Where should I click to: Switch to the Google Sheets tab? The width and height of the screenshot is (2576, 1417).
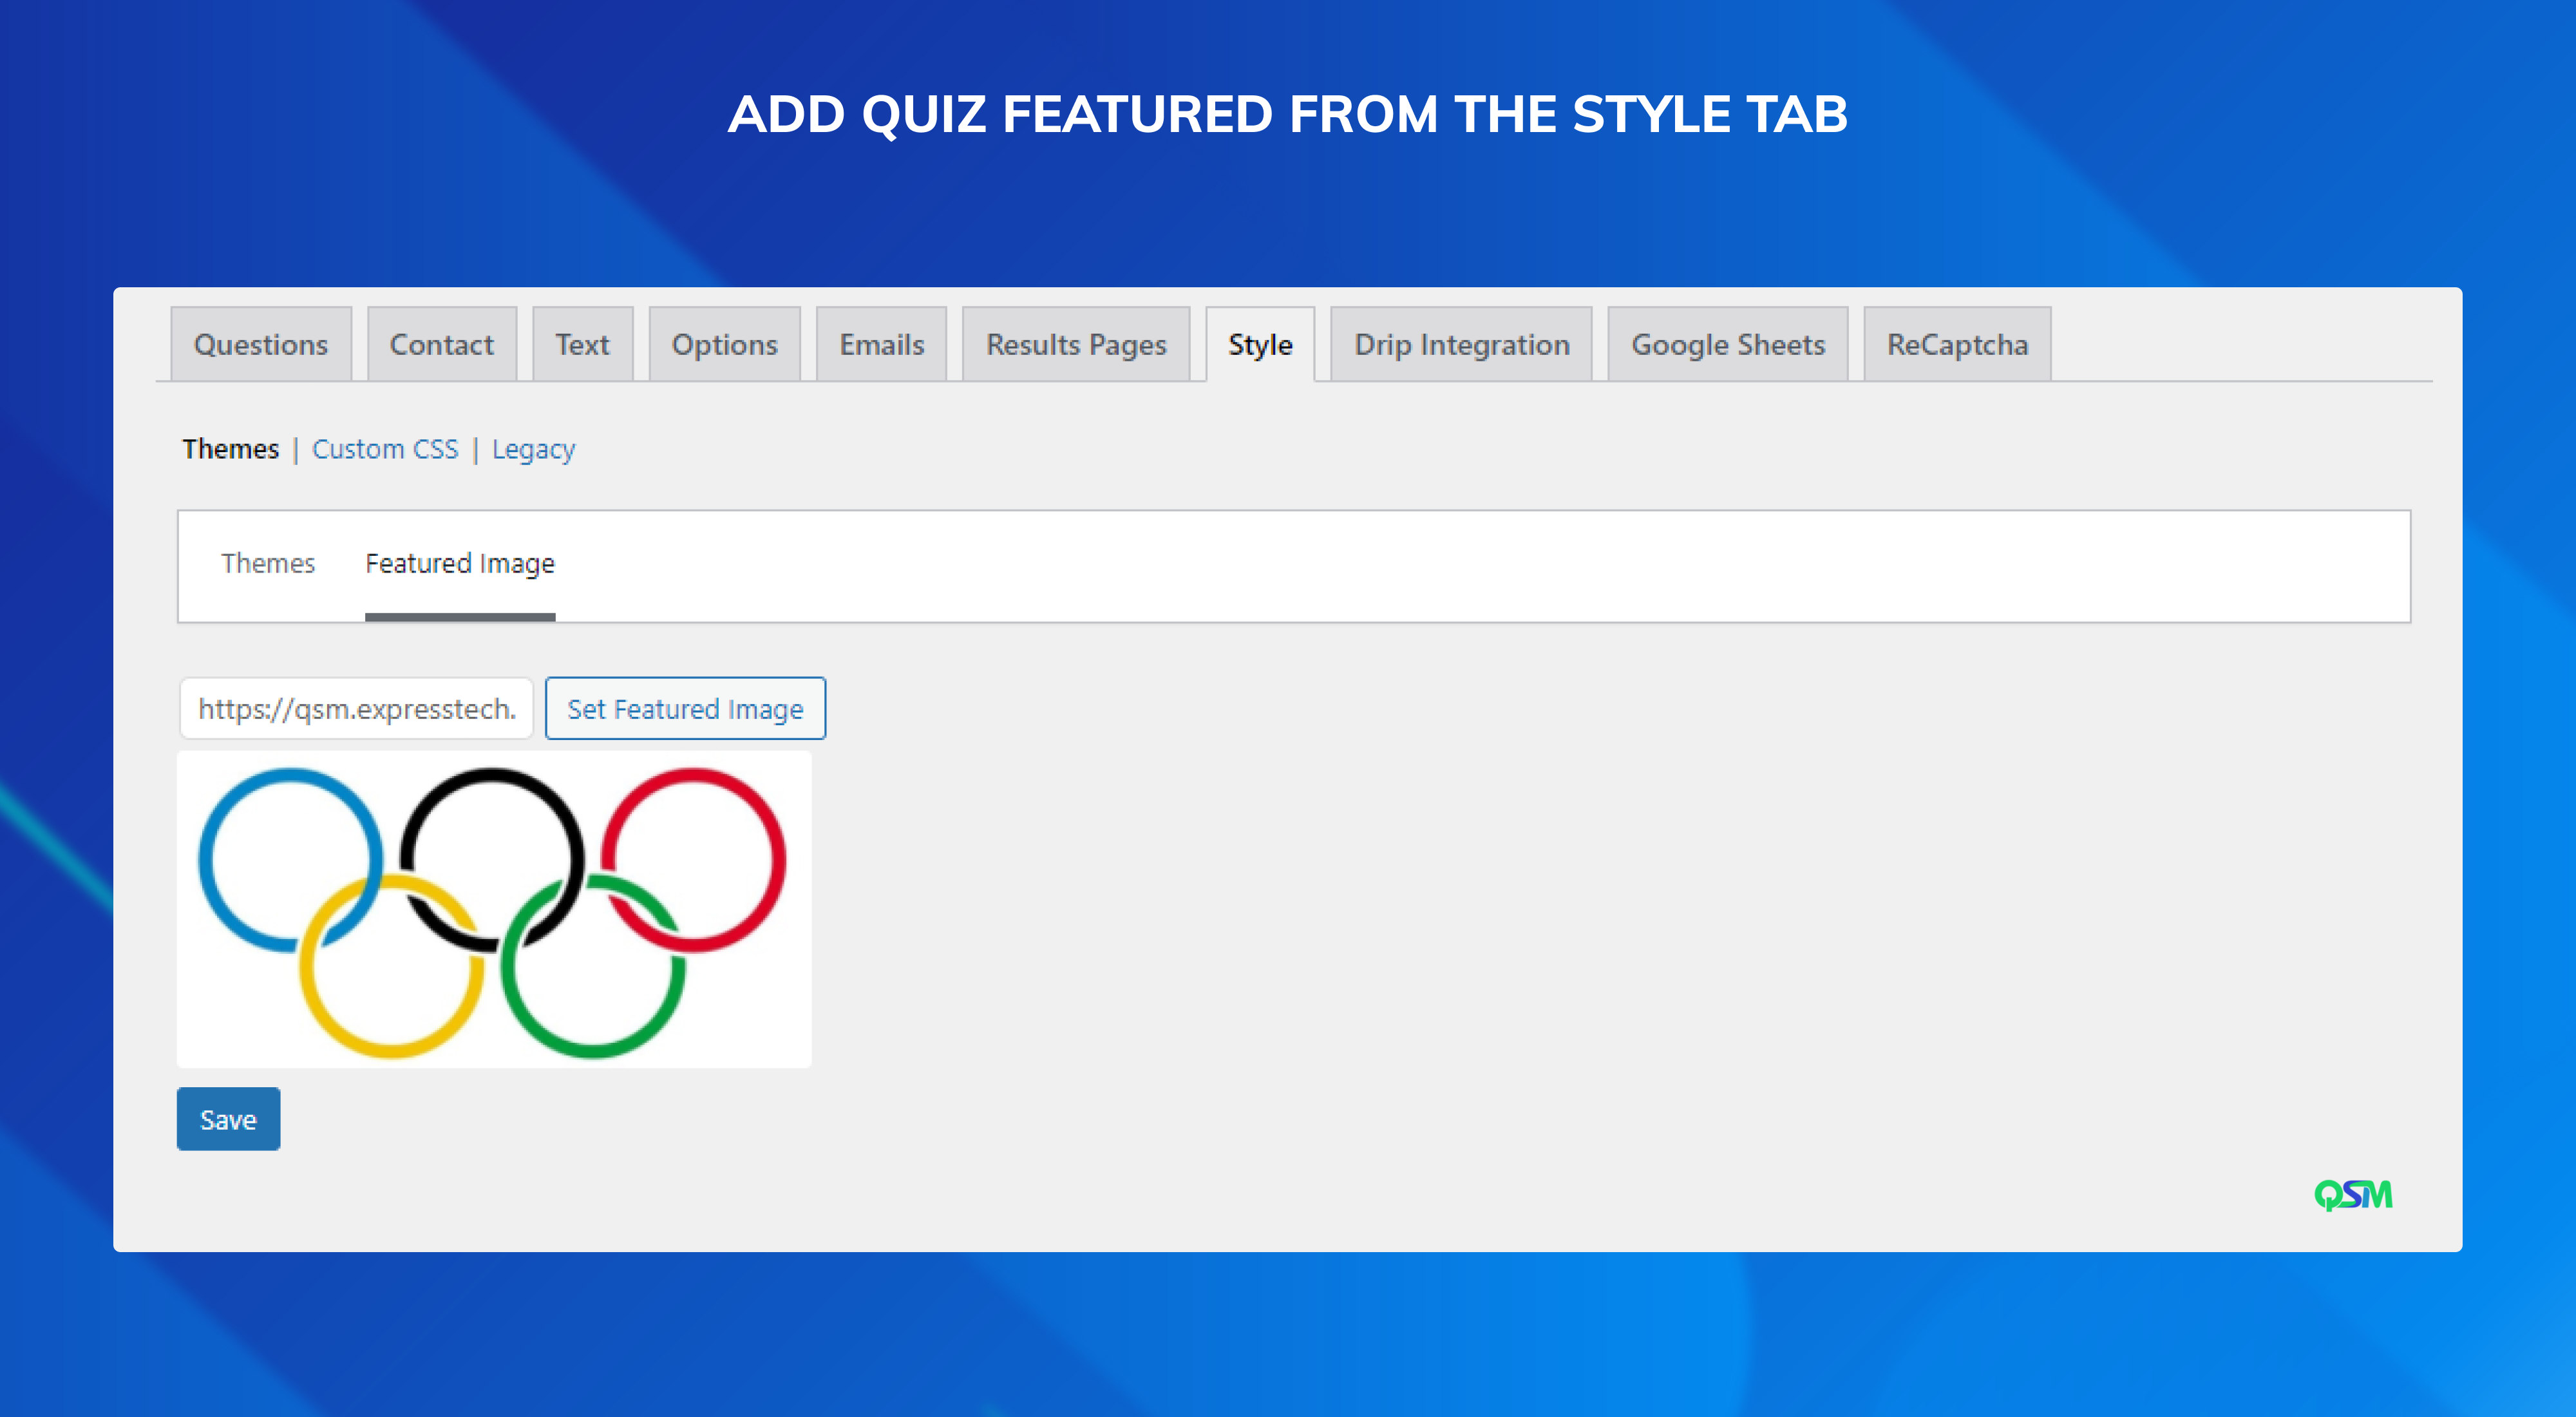tap(1728, 344)
